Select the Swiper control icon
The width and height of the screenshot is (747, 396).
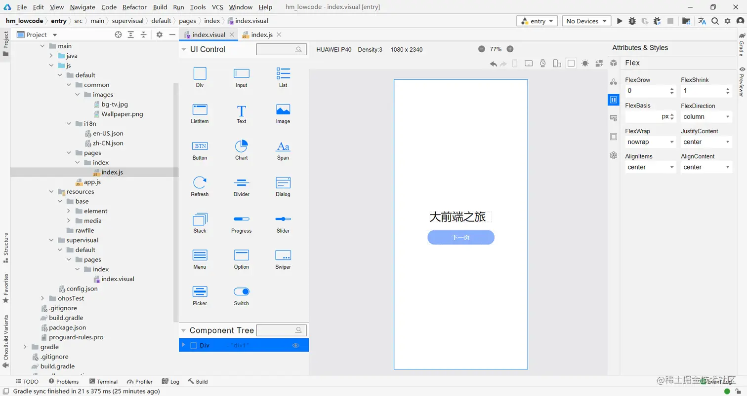tap(283, 255)
